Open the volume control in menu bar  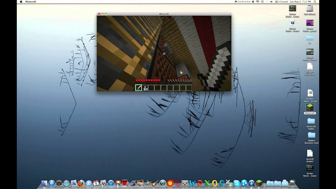pyautogui.click(x=271, y=2)
